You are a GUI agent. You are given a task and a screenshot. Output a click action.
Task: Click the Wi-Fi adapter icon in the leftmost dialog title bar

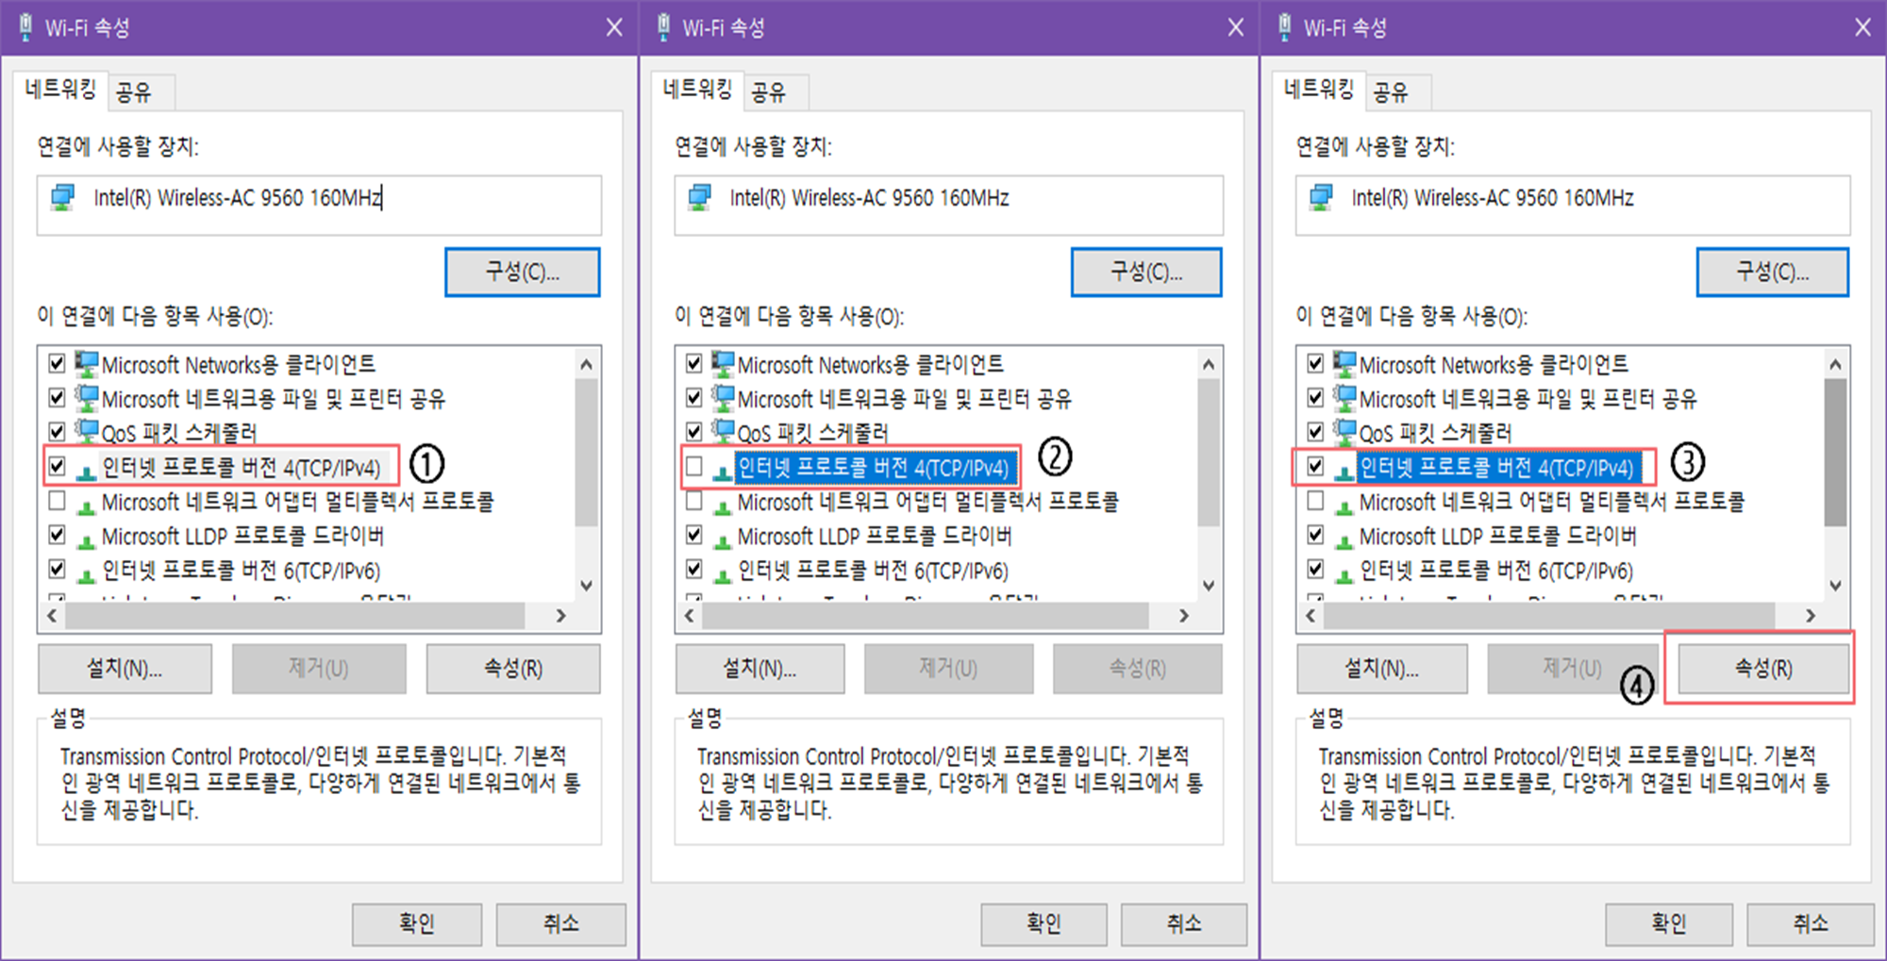26,26
